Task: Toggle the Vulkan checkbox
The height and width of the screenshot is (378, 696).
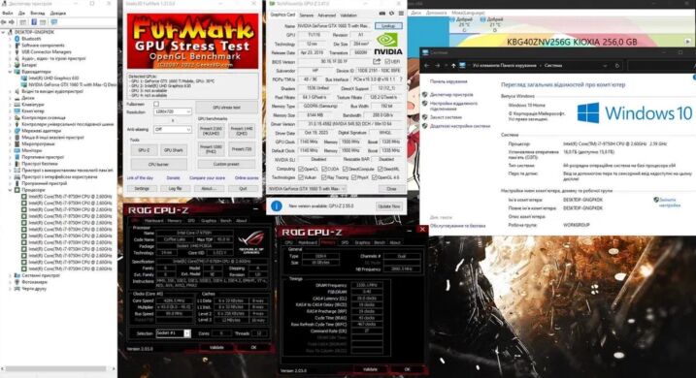Action: [x=301, y=177]
